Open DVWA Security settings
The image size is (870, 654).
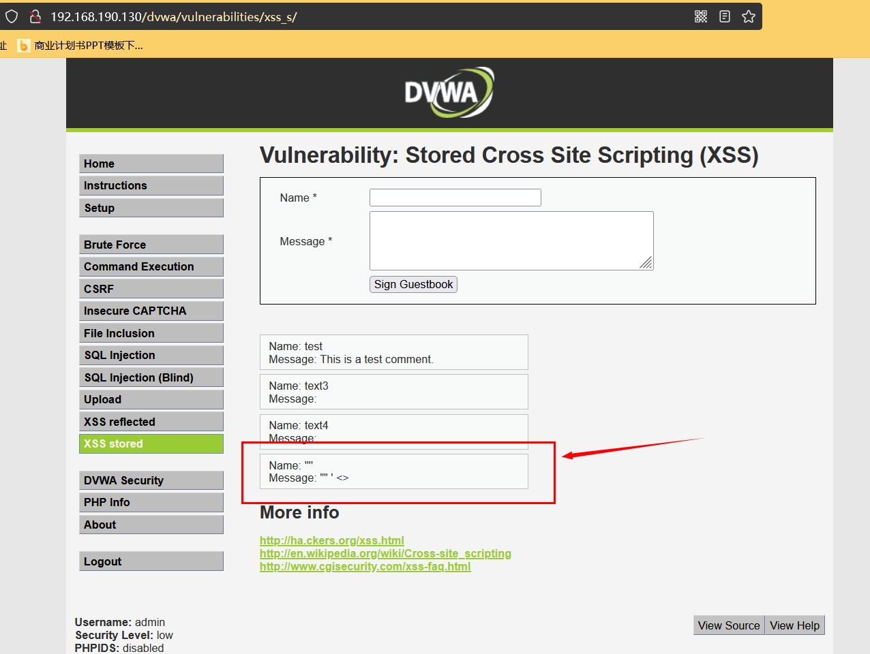click(151, 480)
